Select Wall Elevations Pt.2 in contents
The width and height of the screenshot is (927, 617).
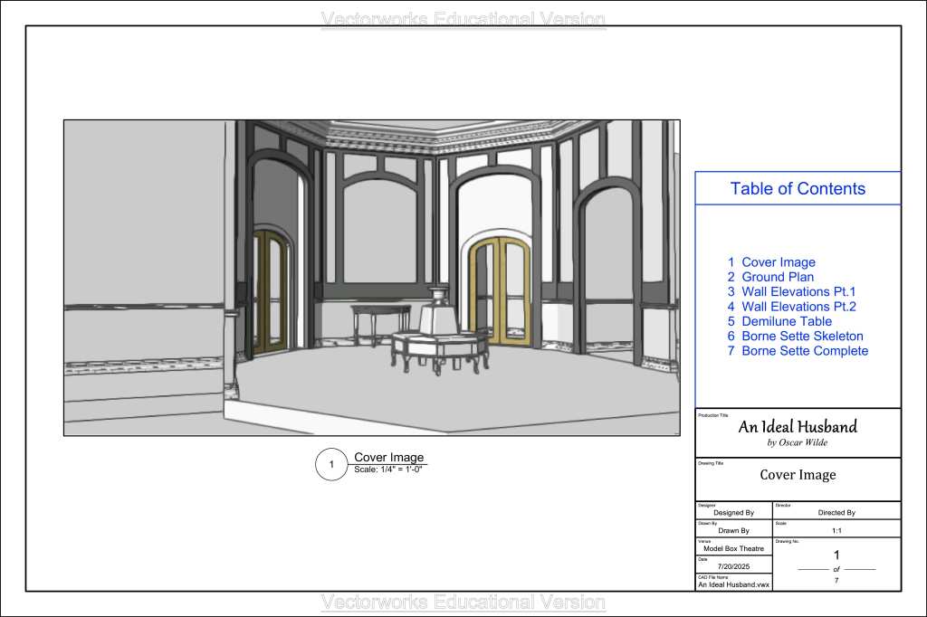(798, 307)
